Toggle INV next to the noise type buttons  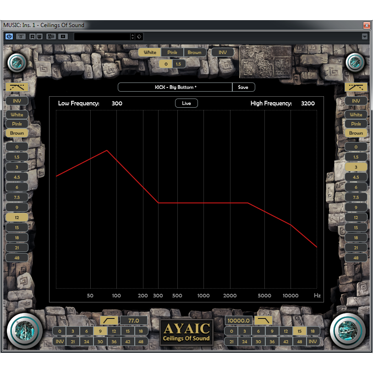(223, 52)
